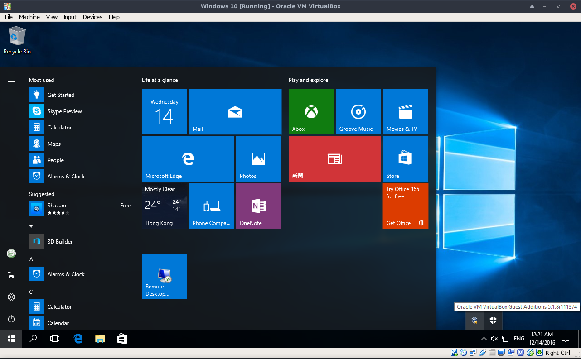Open the Devices menu
This screenshot has height=359, width=581.
tap(92, 17)
